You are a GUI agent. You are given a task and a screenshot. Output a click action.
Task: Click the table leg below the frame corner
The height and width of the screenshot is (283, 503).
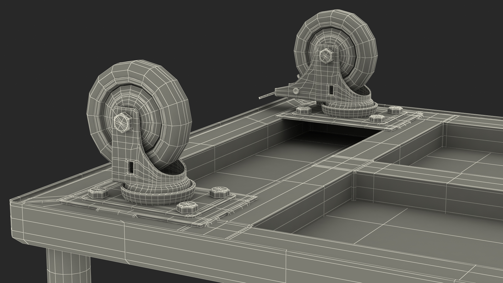click(x=68, y=266)
